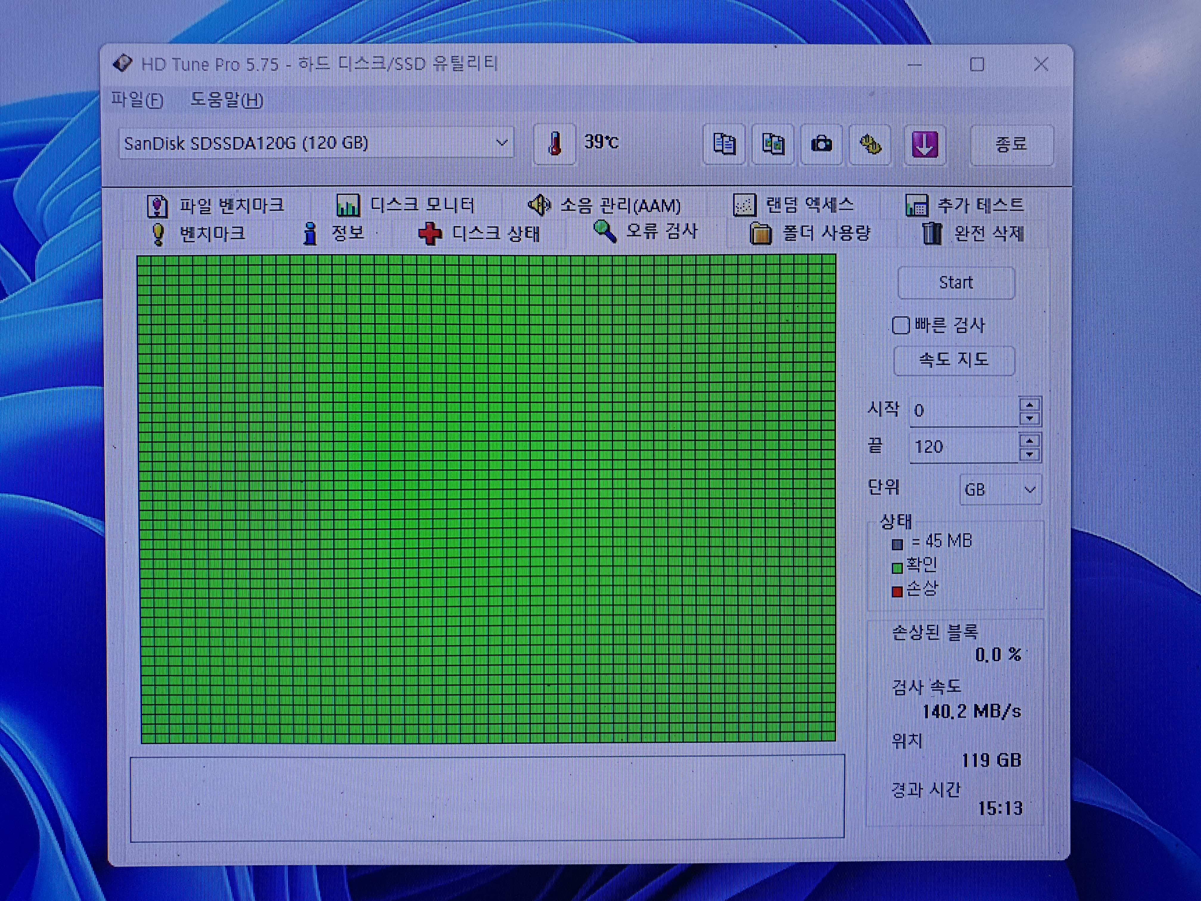Open the 도움말(H) help menu
1201x901 pixels.
226,100
